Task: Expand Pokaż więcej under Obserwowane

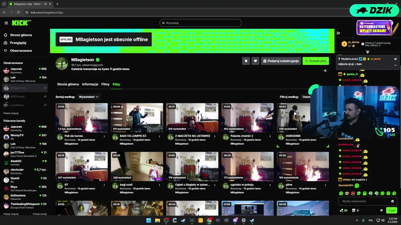Action: coord(11,113)
